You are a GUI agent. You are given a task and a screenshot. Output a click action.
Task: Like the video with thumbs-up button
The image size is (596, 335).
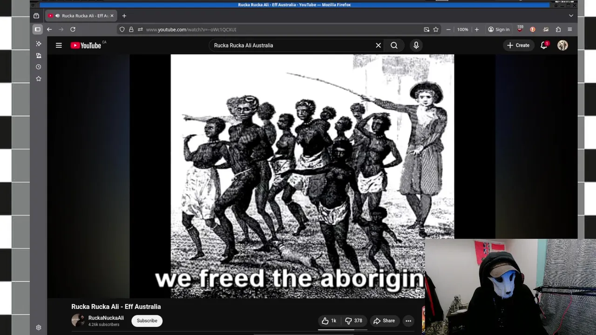point(329,321)
